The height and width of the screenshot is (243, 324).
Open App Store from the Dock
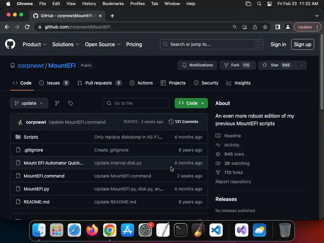coord(128,230)
